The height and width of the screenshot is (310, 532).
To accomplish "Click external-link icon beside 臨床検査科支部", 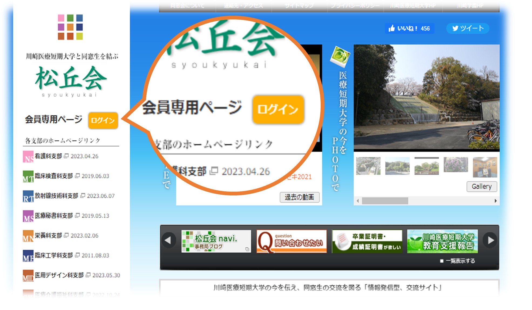I will (x=77, y=176).
